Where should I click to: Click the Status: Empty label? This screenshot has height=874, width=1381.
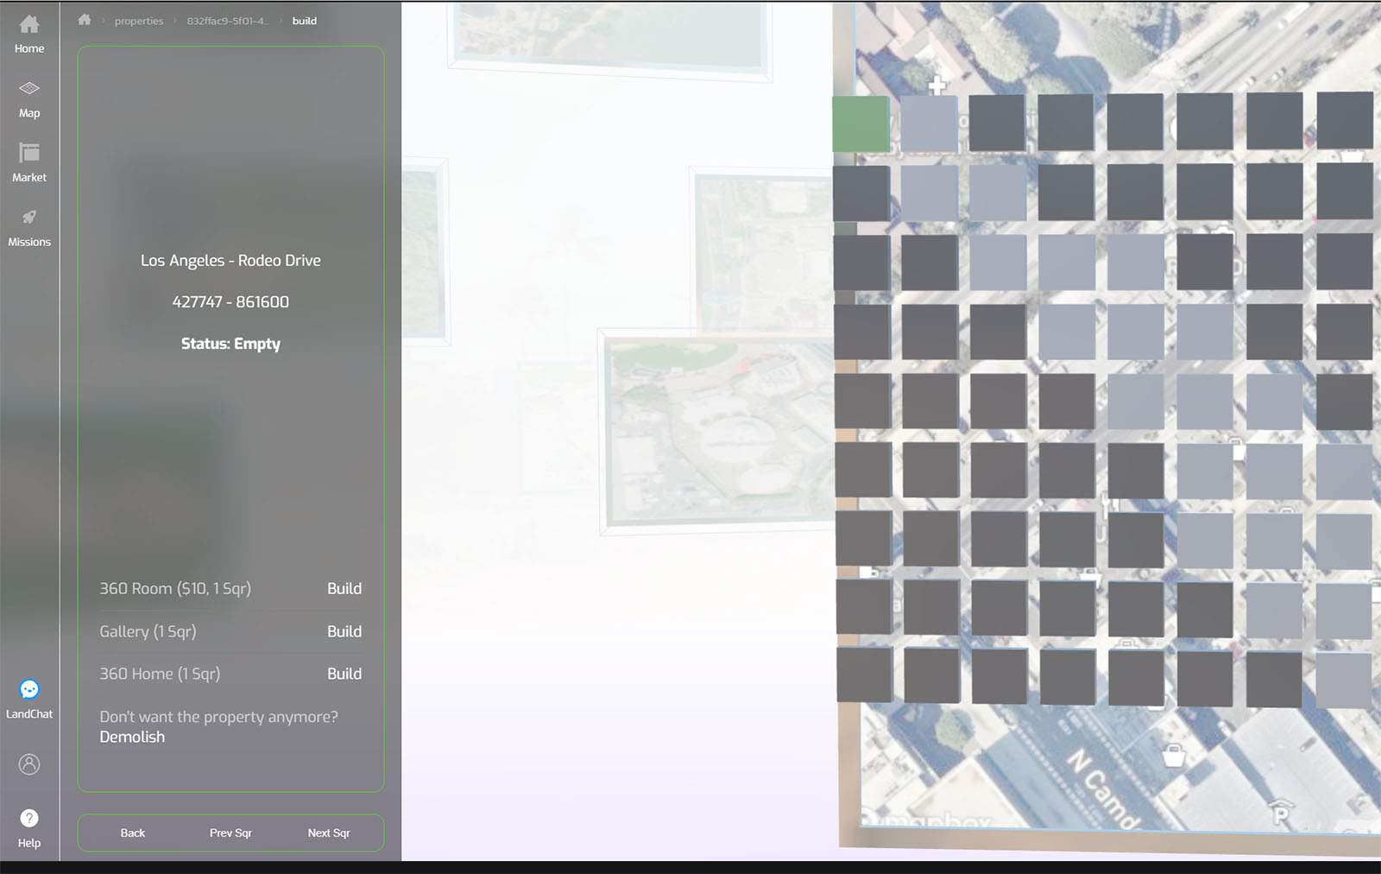point(230,344)
